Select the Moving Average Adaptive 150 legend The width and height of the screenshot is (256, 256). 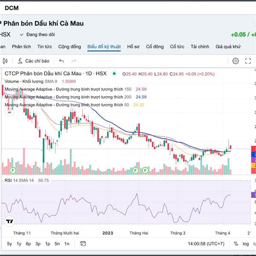(68, 89)
